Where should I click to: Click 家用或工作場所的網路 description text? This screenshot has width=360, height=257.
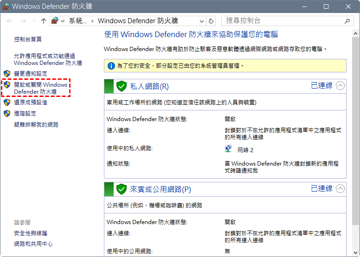pyautogui.click(x=181, y=103)
